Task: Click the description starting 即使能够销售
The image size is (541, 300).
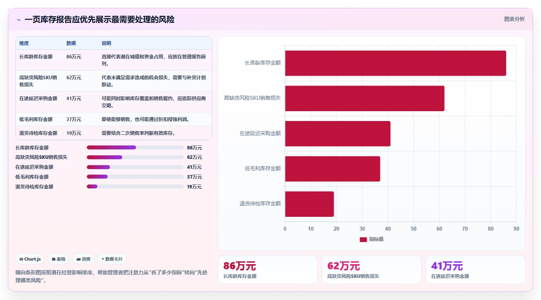Action: point(146,119)
